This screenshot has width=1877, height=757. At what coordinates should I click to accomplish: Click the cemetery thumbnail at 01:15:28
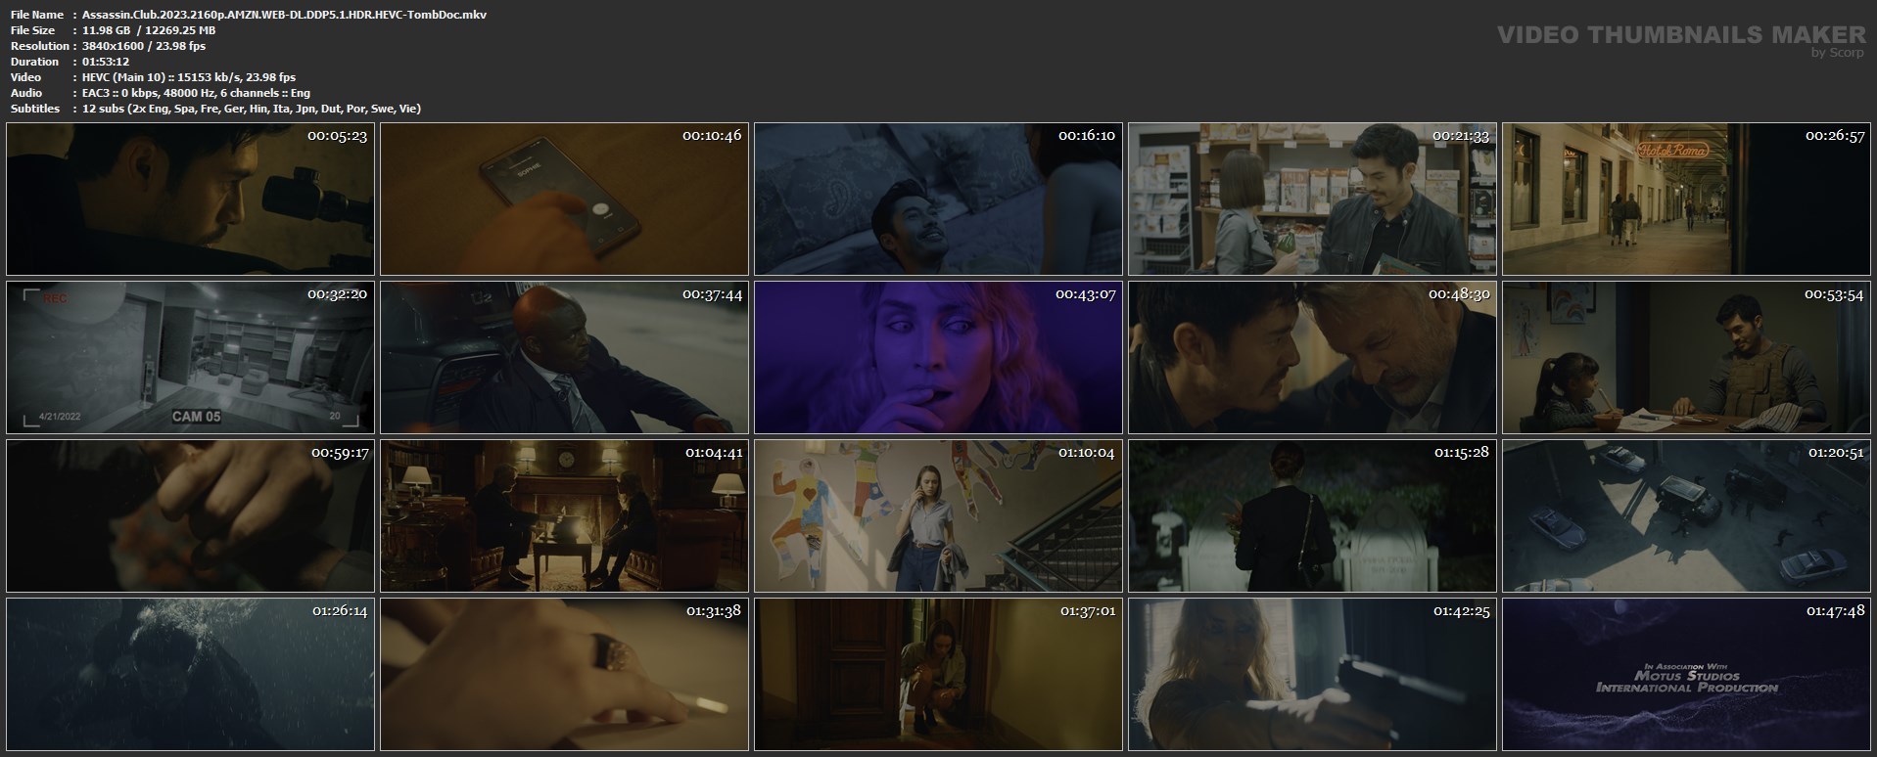(1312, 515)
